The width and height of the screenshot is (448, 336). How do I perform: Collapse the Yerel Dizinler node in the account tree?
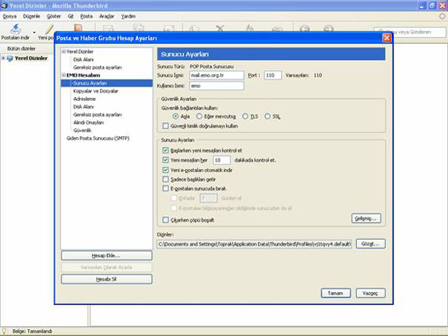[x=64, y=52]
